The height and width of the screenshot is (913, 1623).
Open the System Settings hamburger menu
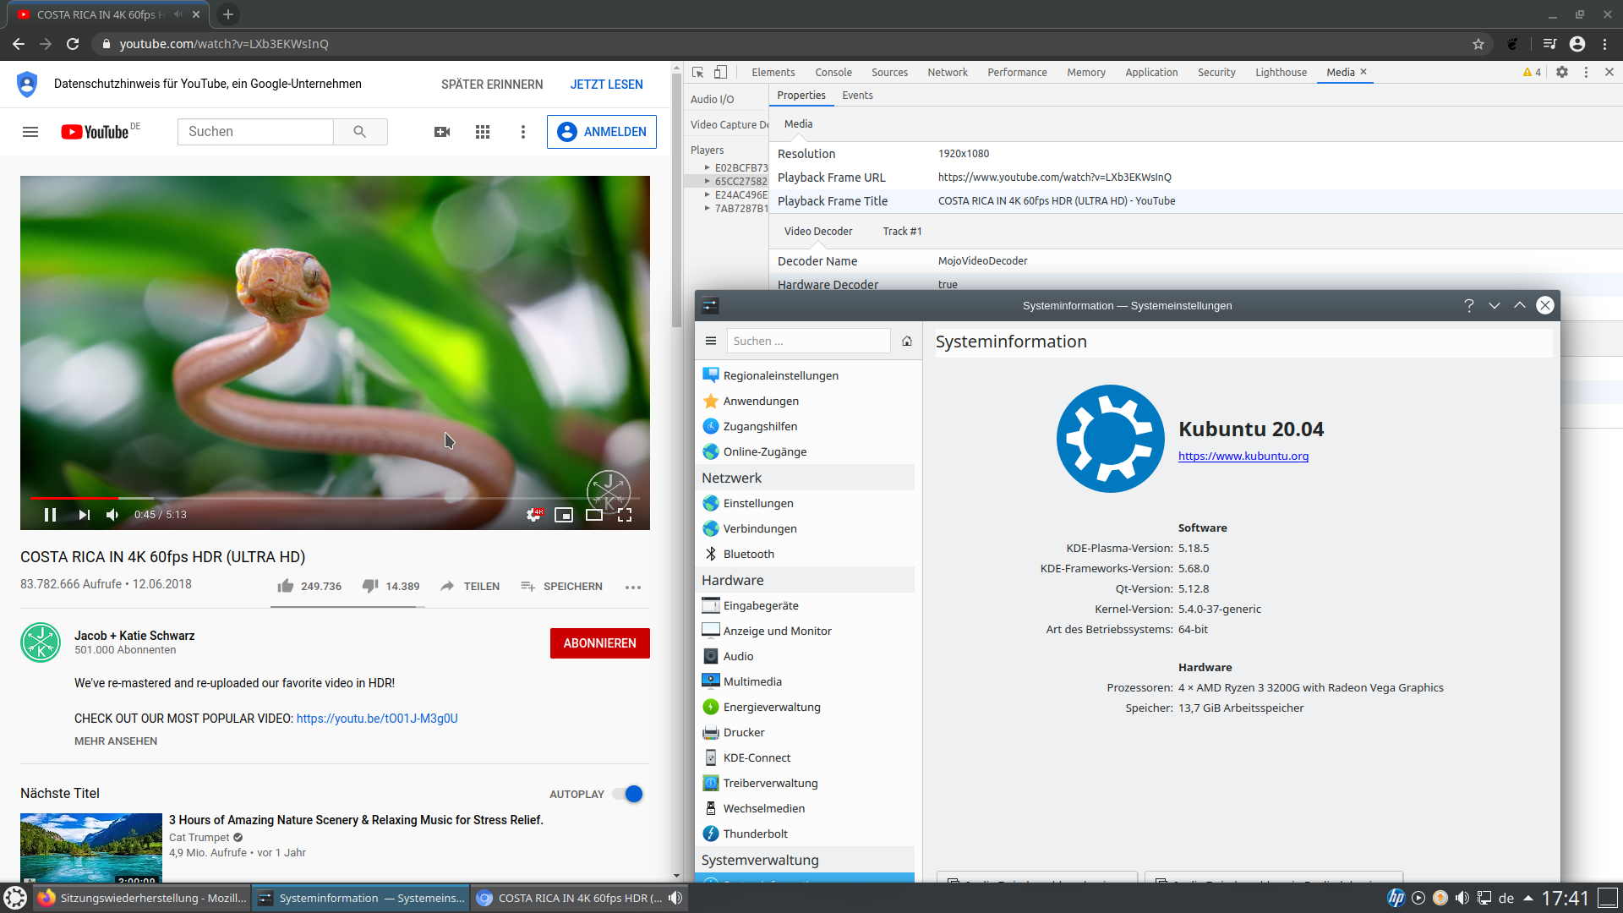tap(711, 342)
